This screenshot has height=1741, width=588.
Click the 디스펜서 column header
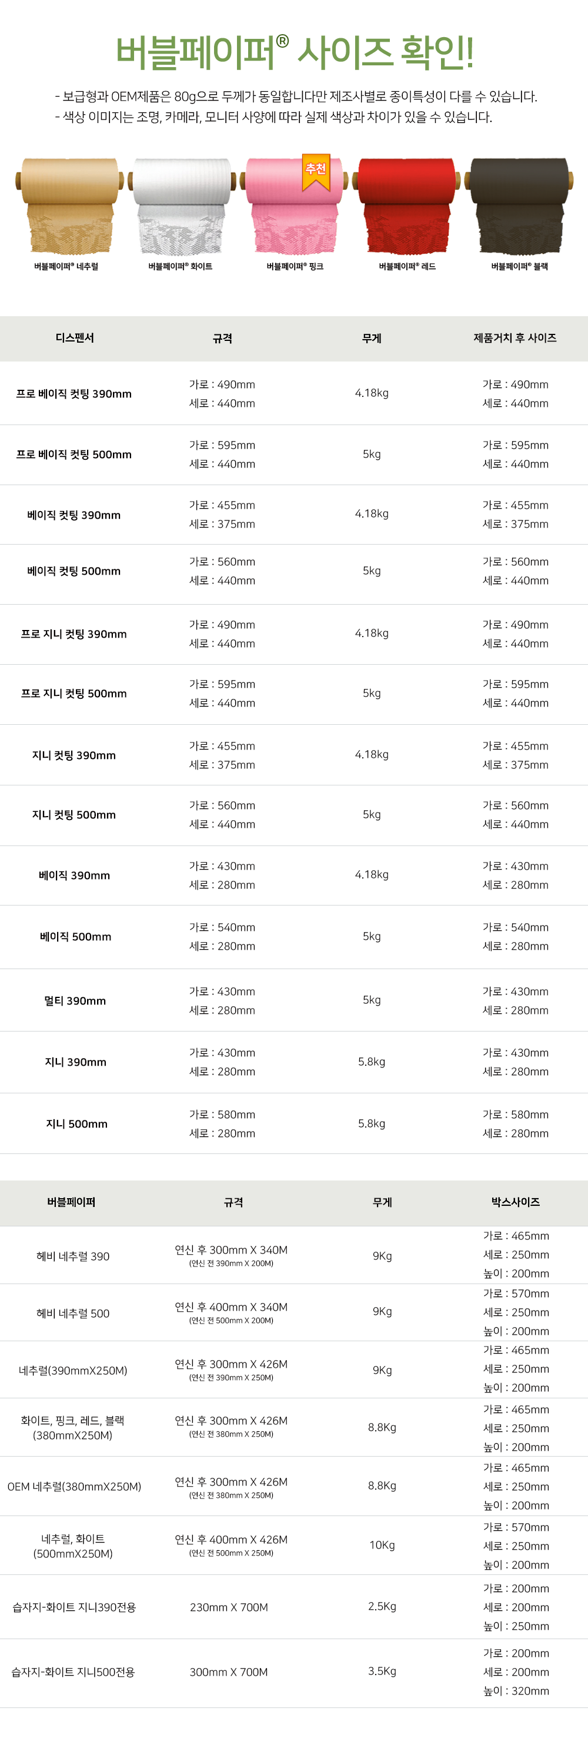(74, 338)
